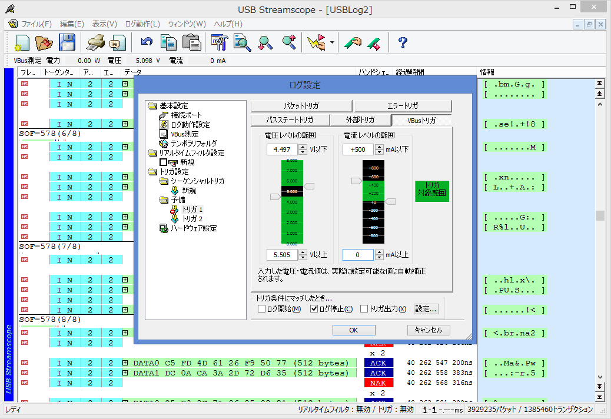Screen dimensions: 611x419
Task: Enable the トリガ出力(X) checkbox
Action: (x=364, y=309)
